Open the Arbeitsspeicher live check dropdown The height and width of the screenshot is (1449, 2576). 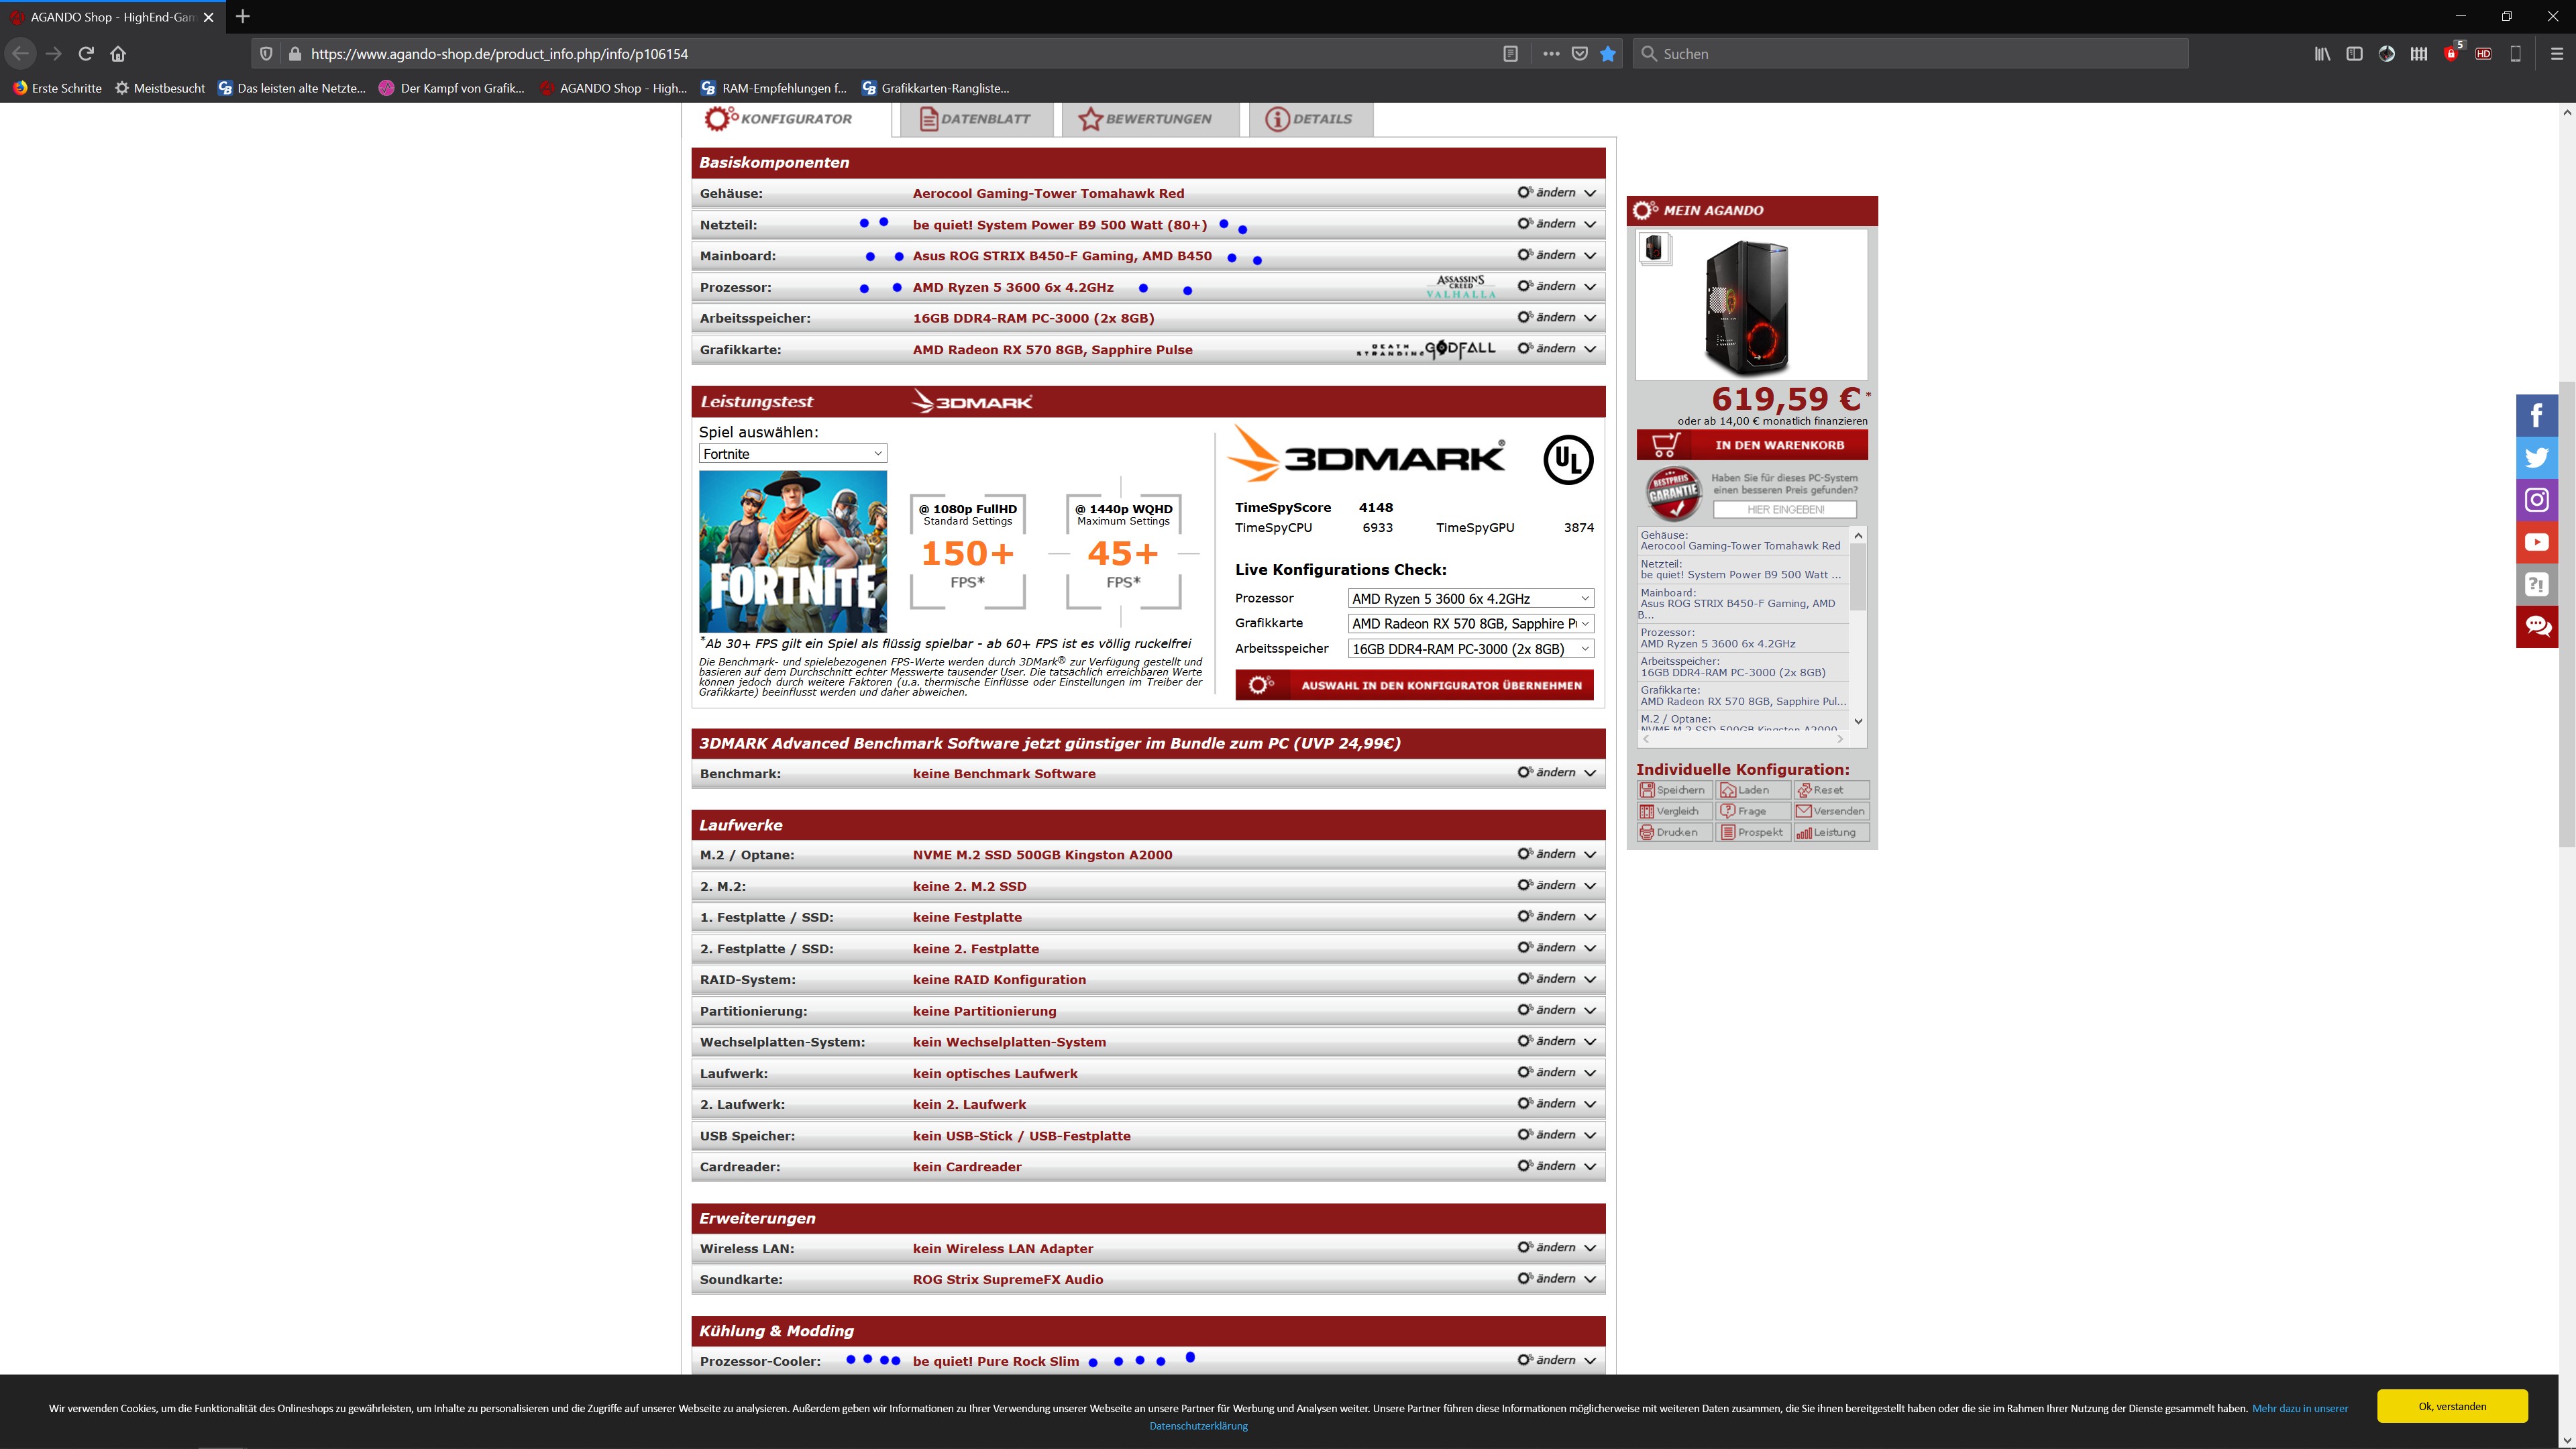click(1470, 649)
